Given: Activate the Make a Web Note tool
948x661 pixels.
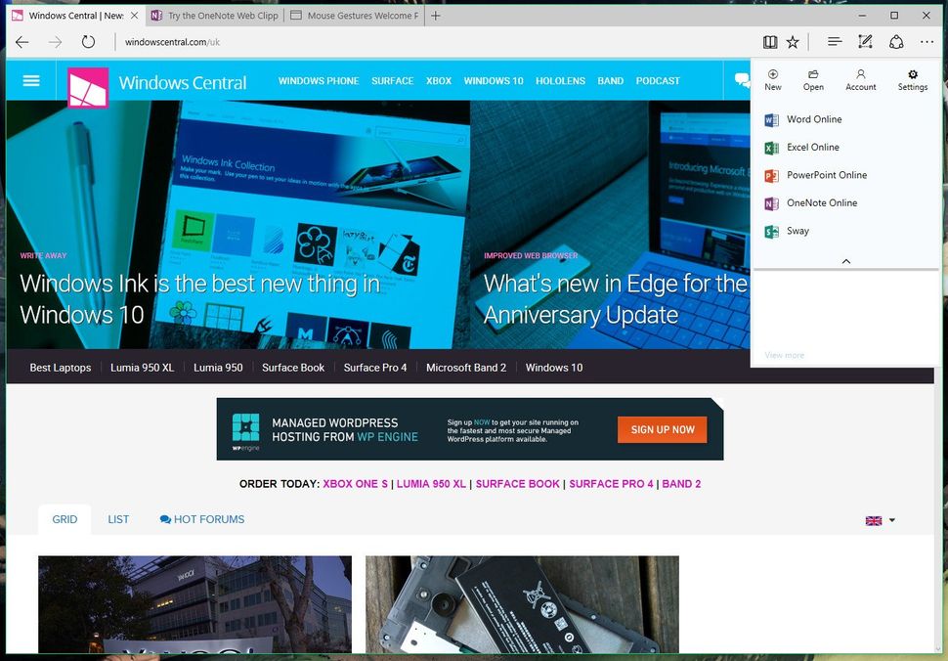Looking at the screenshot, I should click(x=864, y=42).
